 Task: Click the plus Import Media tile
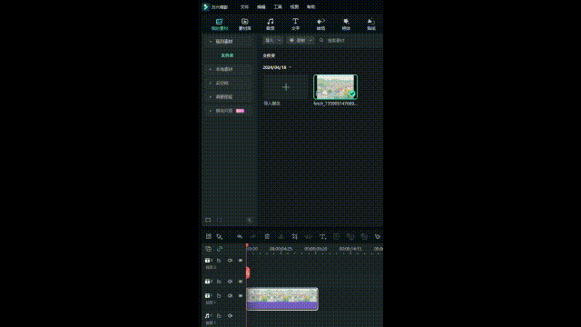pyautogui.click(x=286, y=87)
